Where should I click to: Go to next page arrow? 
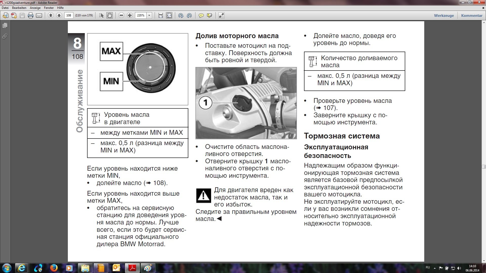pyautogui.click(x=59, y=15)
